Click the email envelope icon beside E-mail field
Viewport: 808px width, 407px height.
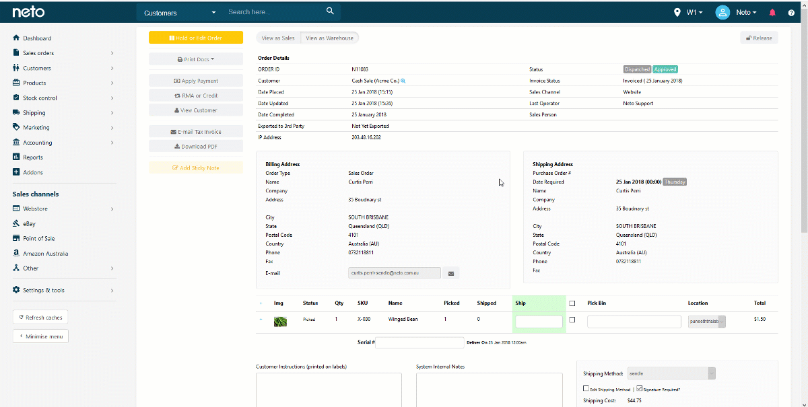[x=451, y=273]
